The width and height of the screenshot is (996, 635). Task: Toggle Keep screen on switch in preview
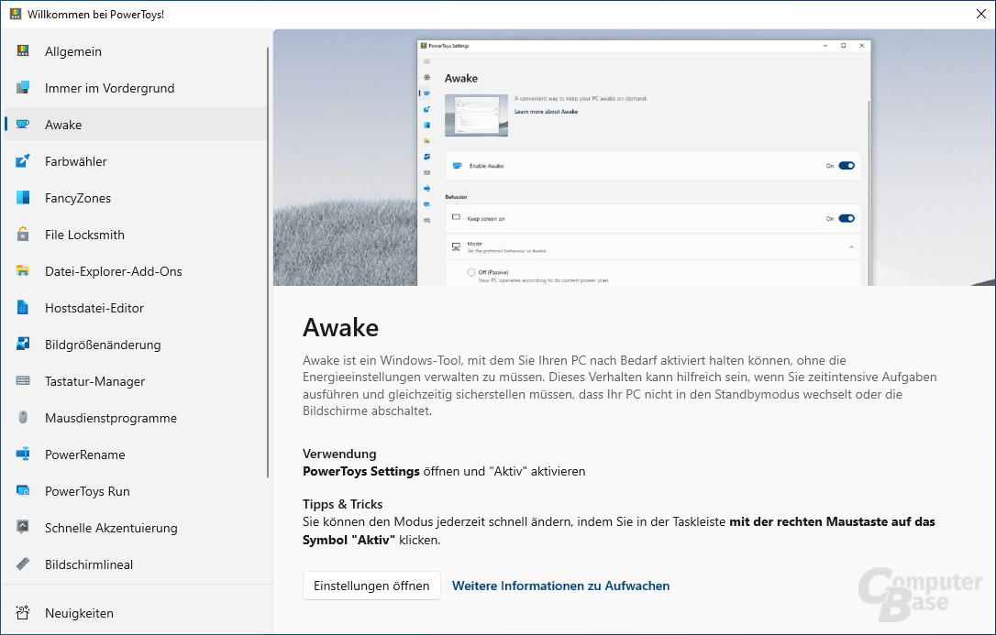[847, 218]
